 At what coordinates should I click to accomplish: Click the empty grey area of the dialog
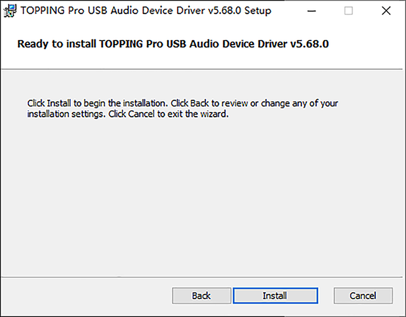coord(202,196)
